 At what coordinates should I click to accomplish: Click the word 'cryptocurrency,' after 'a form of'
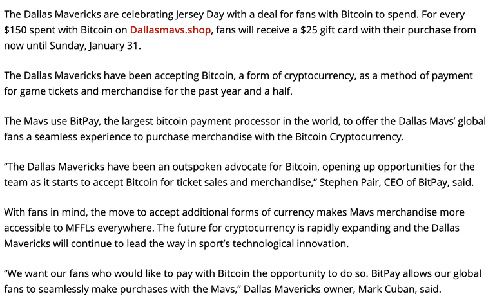[320, 76]
